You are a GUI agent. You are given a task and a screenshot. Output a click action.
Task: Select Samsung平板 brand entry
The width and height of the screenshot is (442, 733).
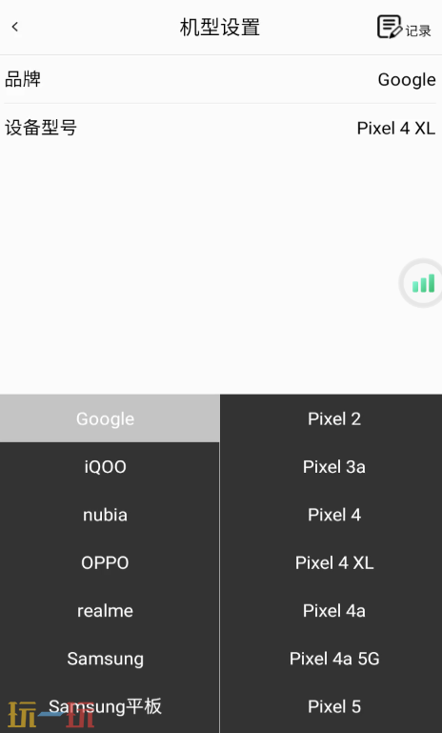tap(105, 706)
